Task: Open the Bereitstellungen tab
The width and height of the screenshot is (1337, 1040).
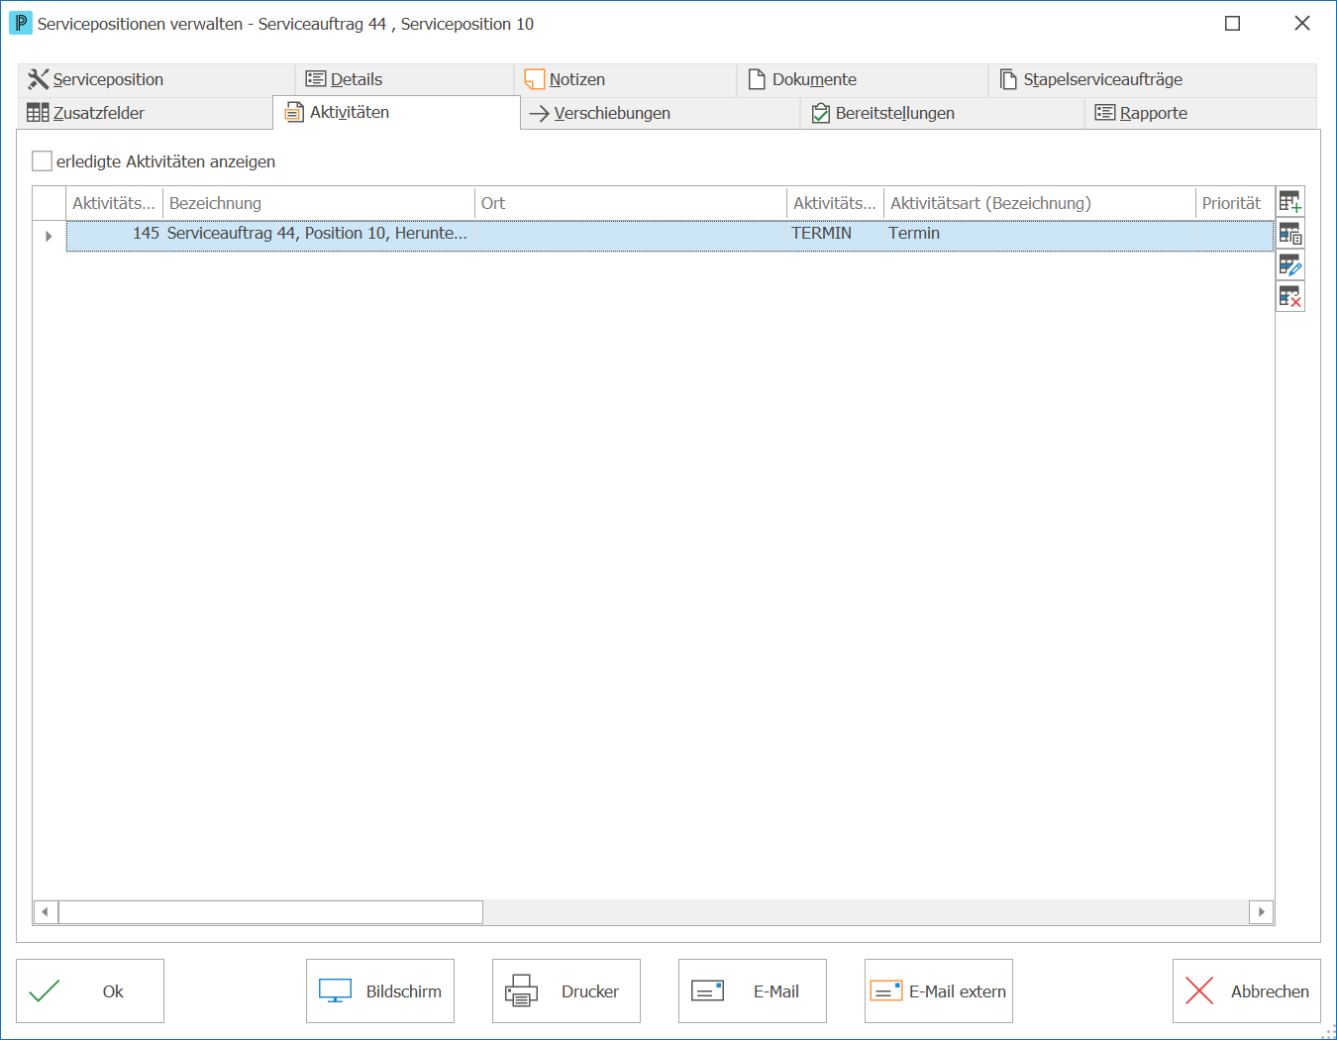Action: tap(943, 113)
